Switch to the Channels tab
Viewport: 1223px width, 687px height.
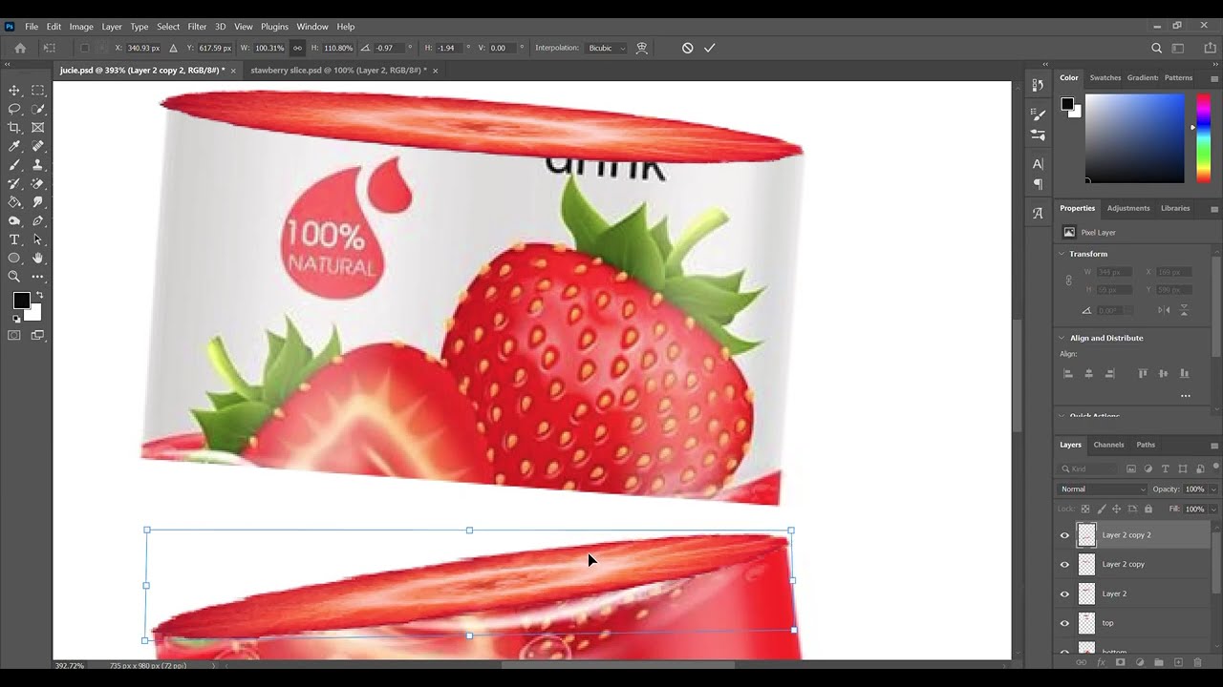click(1108, 445)
